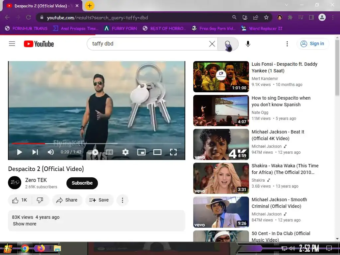This screenshot has height=255, width=340.
Task: Expand description with Show more
Action: [x=25, y=224]
